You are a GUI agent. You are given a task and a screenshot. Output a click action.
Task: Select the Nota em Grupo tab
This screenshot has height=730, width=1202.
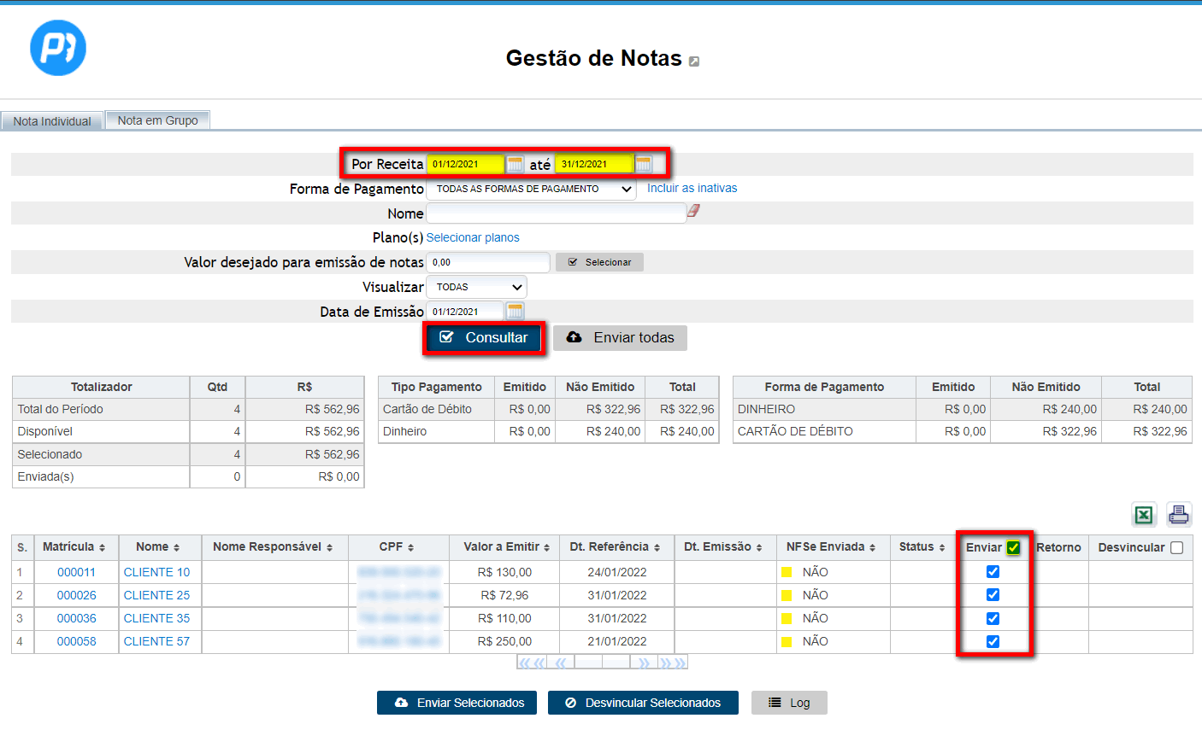click(157, 120)
